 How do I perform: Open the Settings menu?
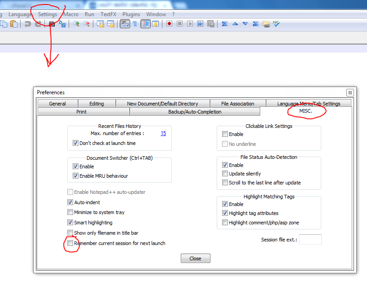coord(48,14)
